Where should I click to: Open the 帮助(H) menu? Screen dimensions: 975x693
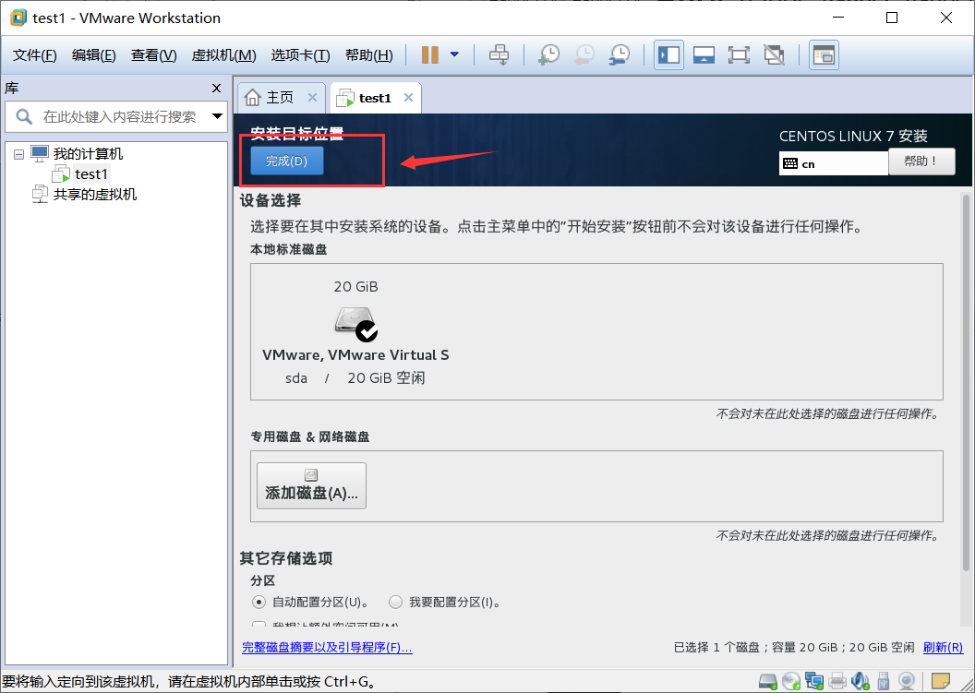click(x=368, y=55)
